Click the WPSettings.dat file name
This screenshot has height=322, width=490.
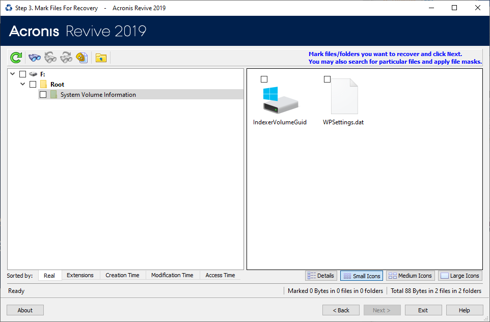(343, 122)
